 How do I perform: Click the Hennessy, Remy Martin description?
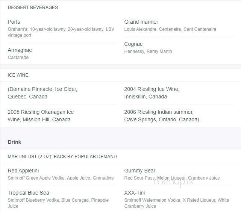tap(148, 51)
